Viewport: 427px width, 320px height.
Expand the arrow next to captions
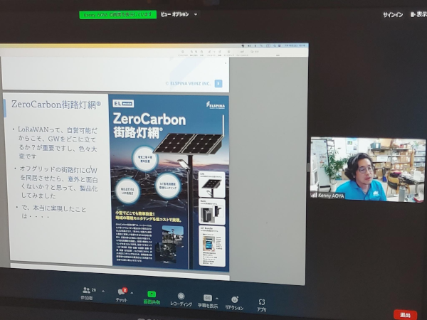click(x=217, y=299)
